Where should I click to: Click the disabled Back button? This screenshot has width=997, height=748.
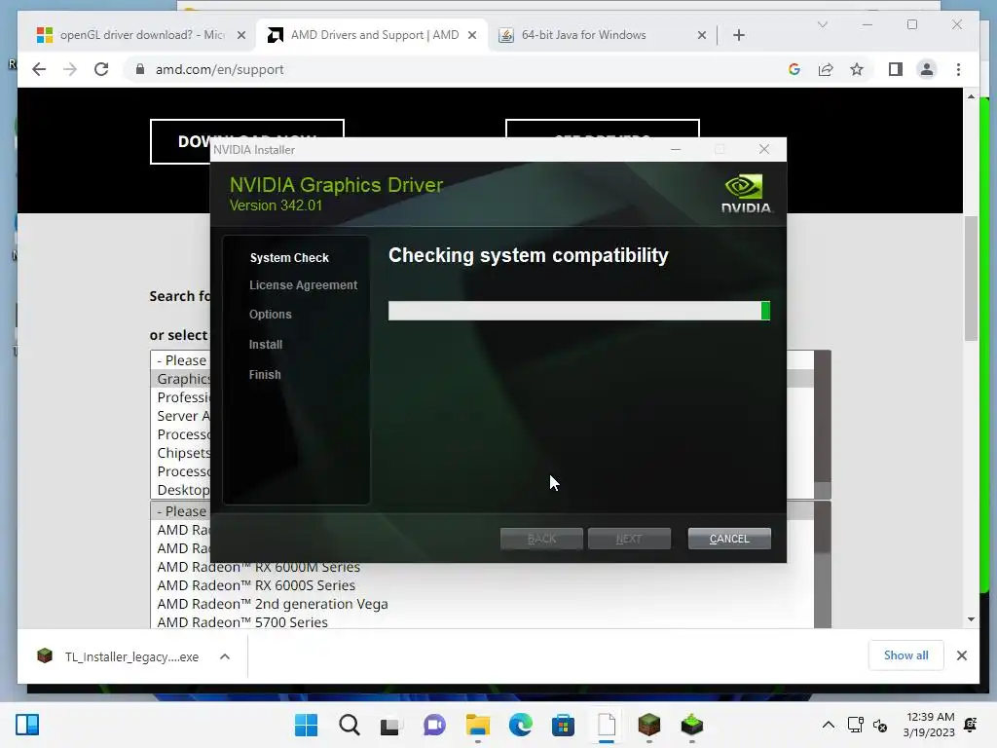click(541, 539)
